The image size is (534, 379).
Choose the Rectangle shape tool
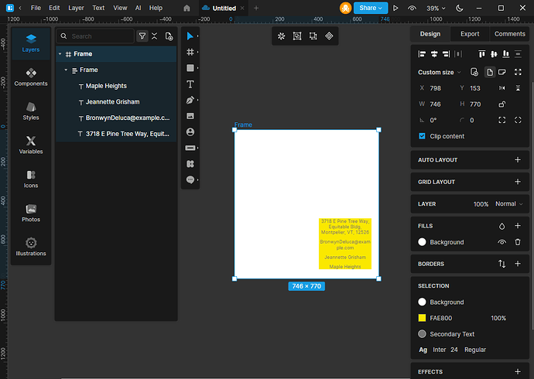tap(190, 68)
